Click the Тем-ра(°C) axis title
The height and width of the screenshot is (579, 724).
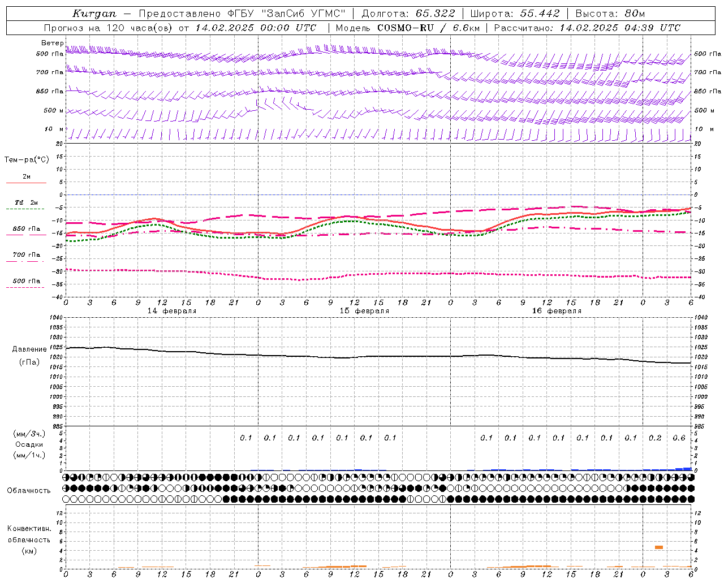(27, 160)
